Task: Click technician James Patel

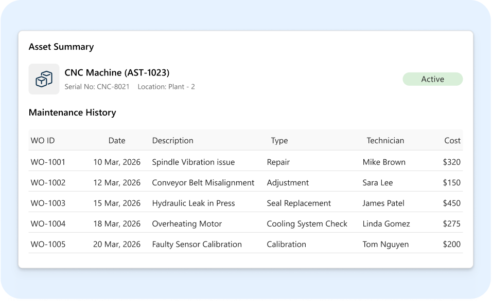Action: pos(383,203)
